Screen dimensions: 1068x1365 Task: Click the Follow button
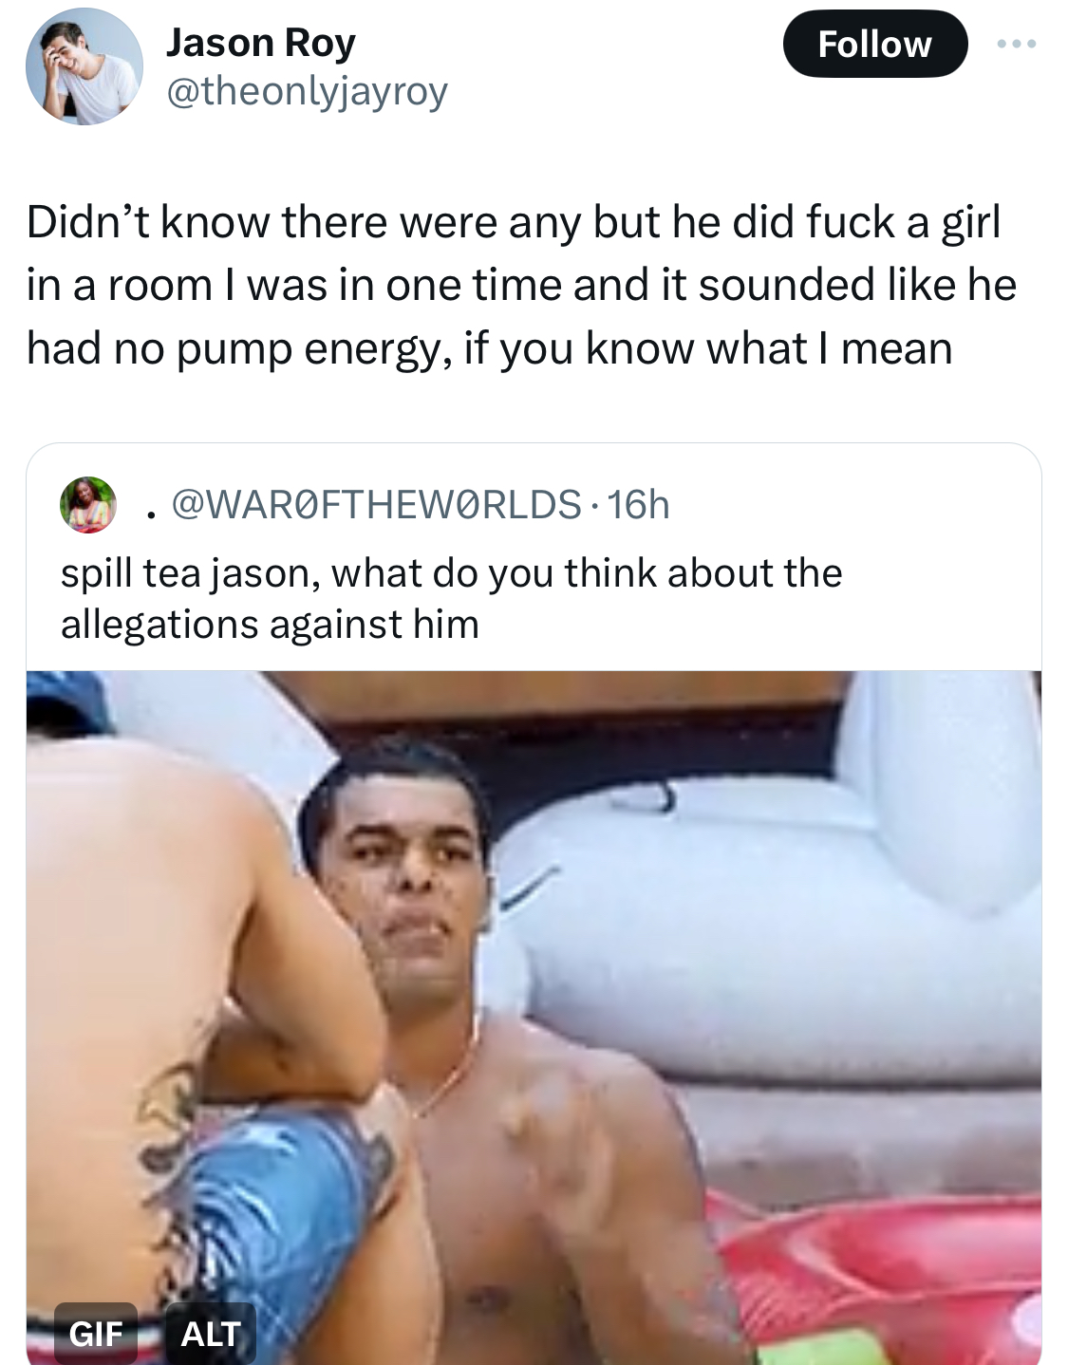coord(874,44)
